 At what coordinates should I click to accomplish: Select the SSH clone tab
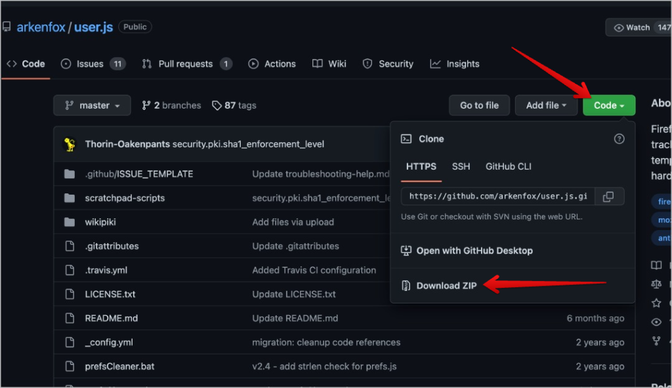point(461,166)
